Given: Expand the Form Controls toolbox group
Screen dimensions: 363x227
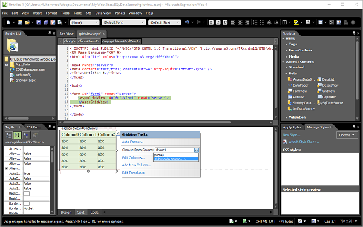Looking at the screenshot, I should click(x=286, y=50).
